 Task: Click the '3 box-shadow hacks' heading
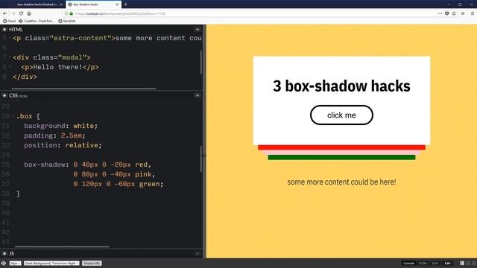click(341, 86)
